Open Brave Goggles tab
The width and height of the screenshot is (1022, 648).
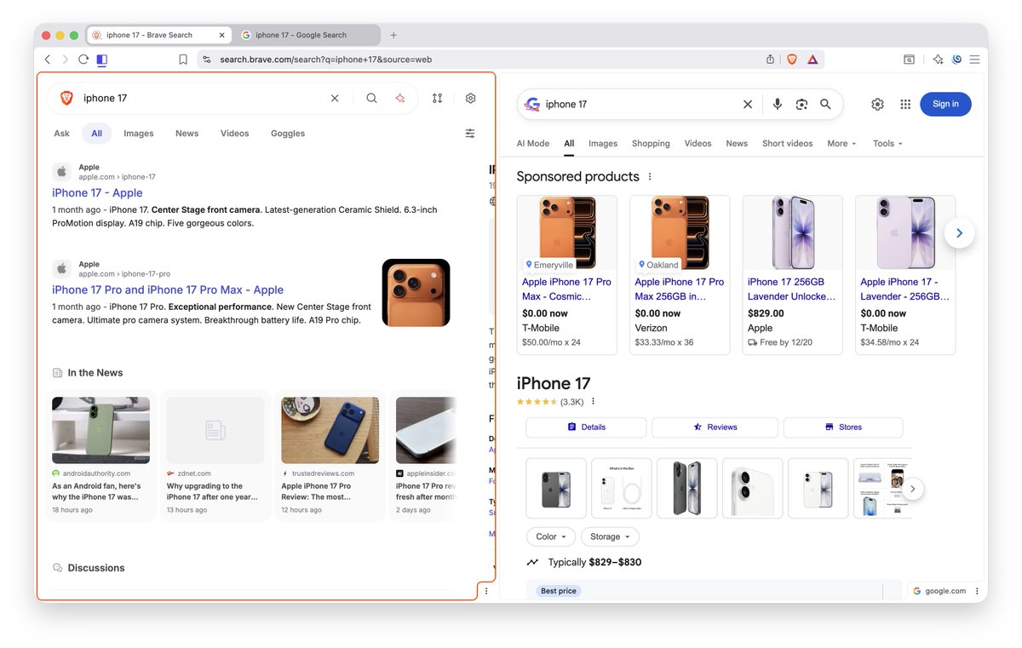pyautogui.click(x=288, y=133)
